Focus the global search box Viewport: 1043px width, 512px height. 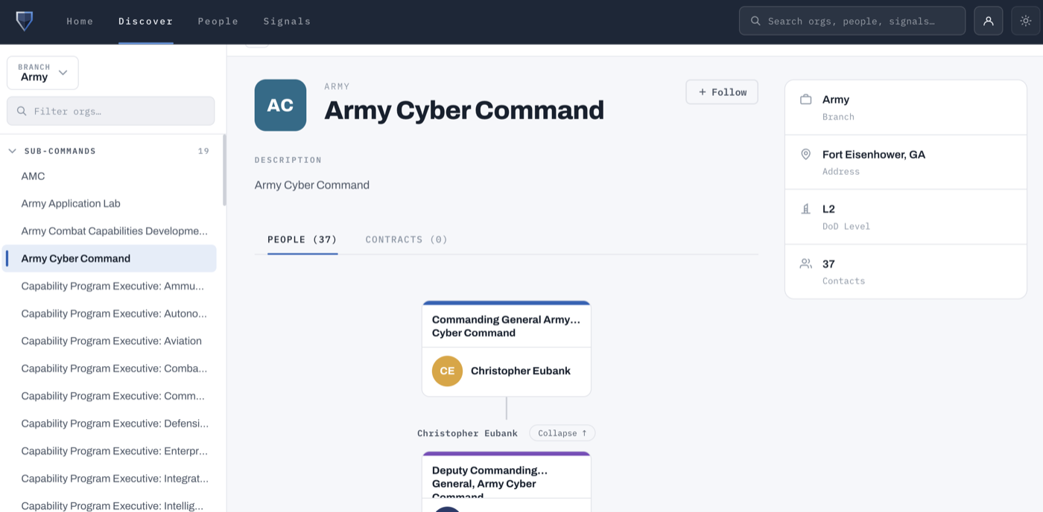852,21
